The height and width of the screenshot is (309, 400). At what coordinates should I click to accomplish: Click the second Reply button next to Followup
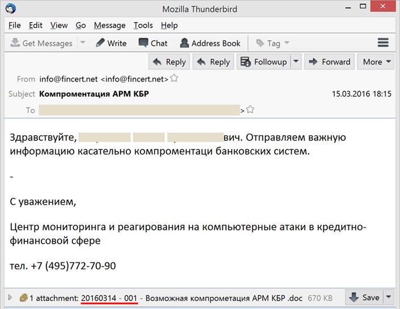point(213,62)
